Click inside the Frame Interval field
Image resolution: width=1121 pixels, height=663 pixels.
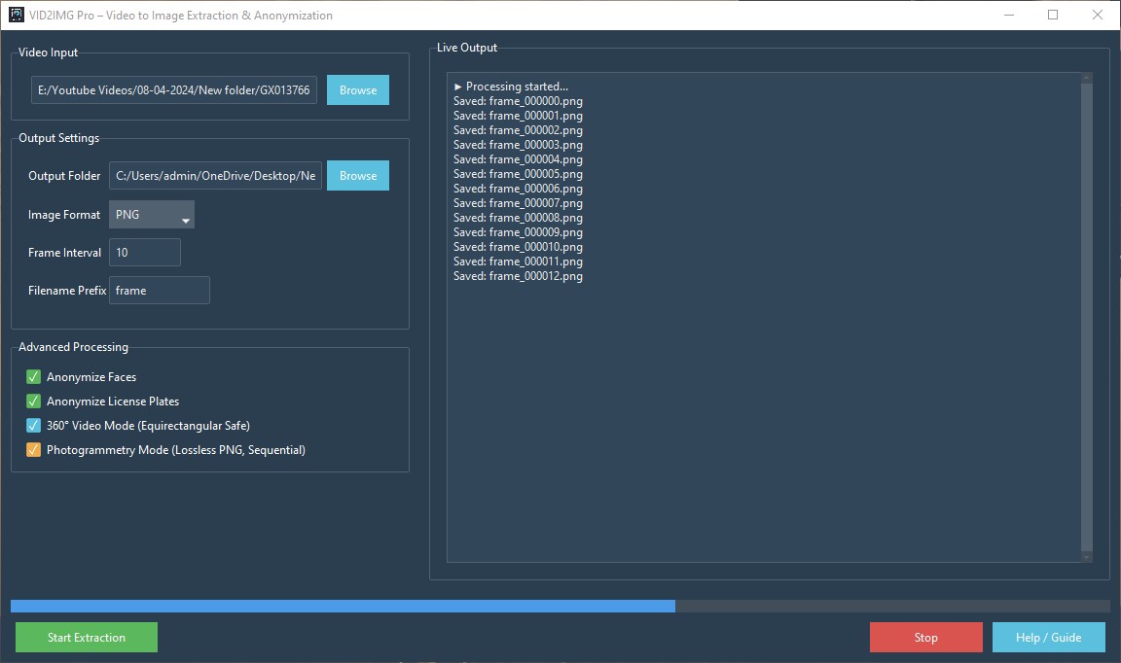[x=144, y=252]
